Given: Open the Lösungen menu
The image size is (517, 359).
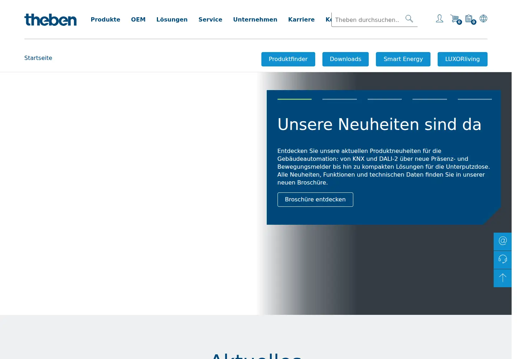Looking at the screenshot, I should pyautogui.click(x=172, y=20).
